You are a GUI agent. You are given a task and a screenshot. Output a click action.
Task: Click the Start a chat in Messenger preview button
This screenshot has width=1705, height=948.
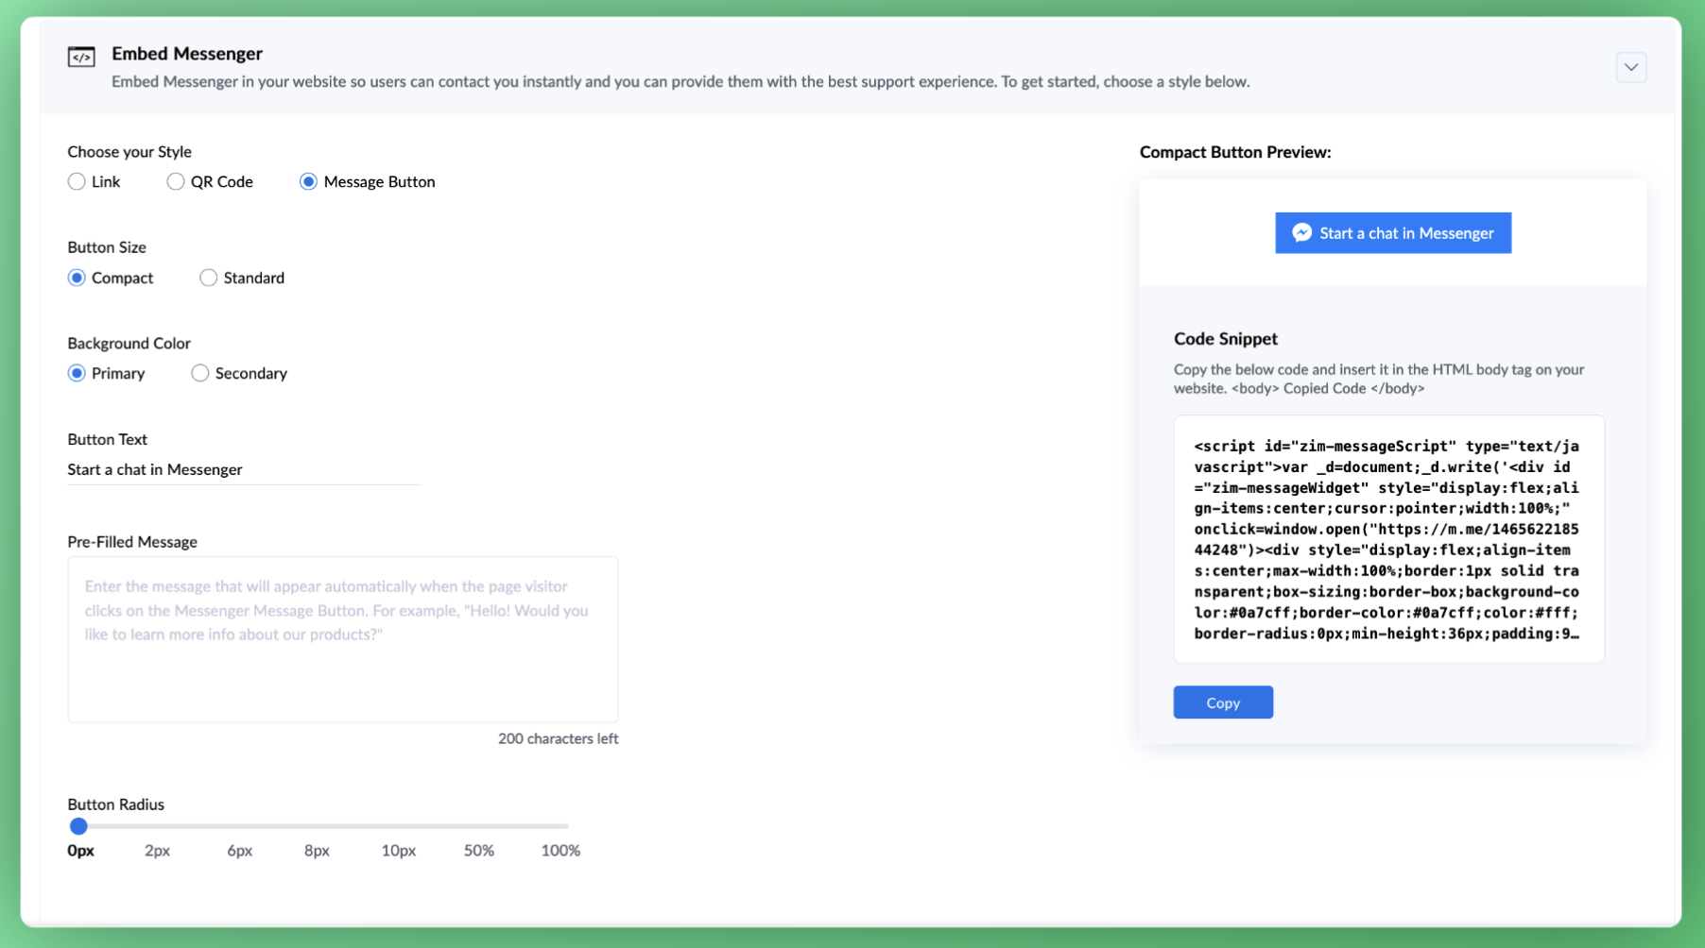tap(1393, 232)
